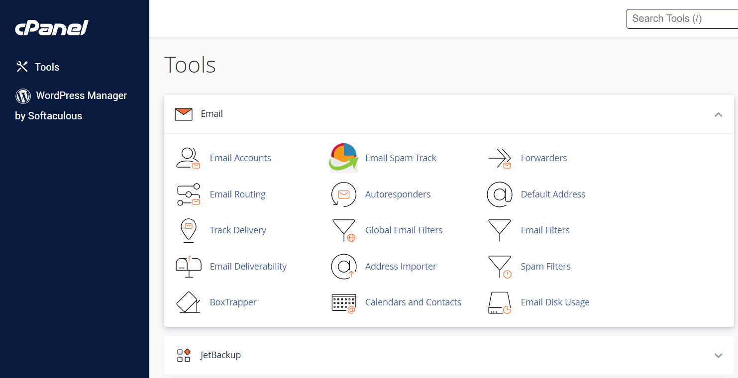738x378 pixels.
Task: Click the Email section header title
Action: pos(211,114)
